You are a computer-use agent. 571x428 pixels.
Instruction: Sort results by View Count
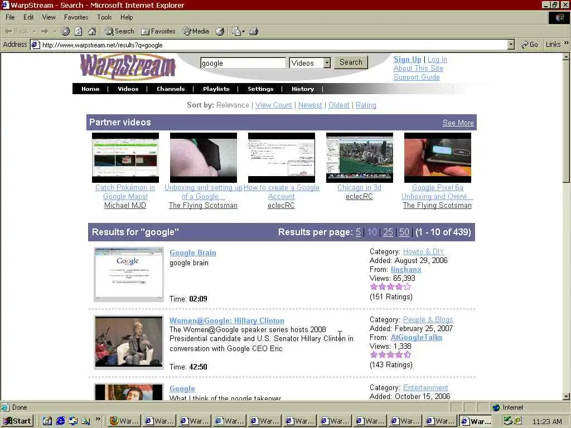click(x=273, y=105)
